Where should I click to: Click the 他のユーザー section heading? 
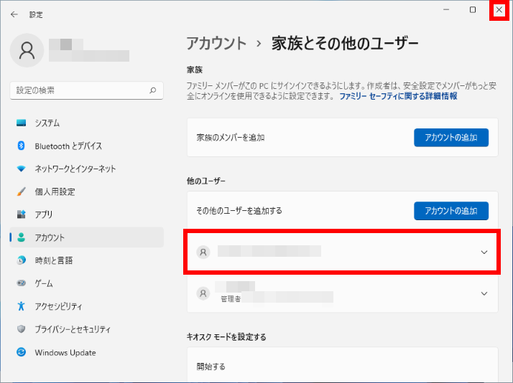[x=206, y=181]
